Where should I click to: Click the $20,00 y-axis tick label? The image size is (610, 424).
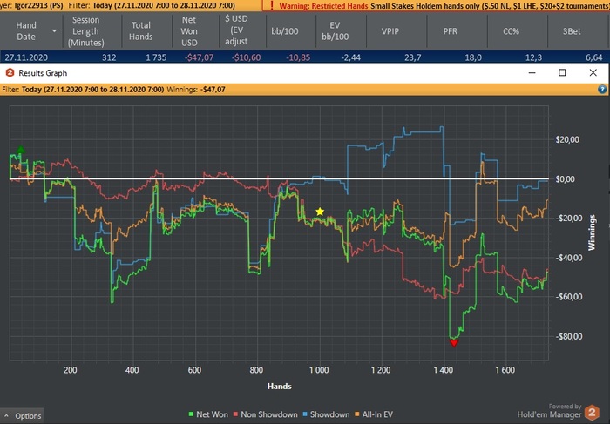(x=567, y=139)
